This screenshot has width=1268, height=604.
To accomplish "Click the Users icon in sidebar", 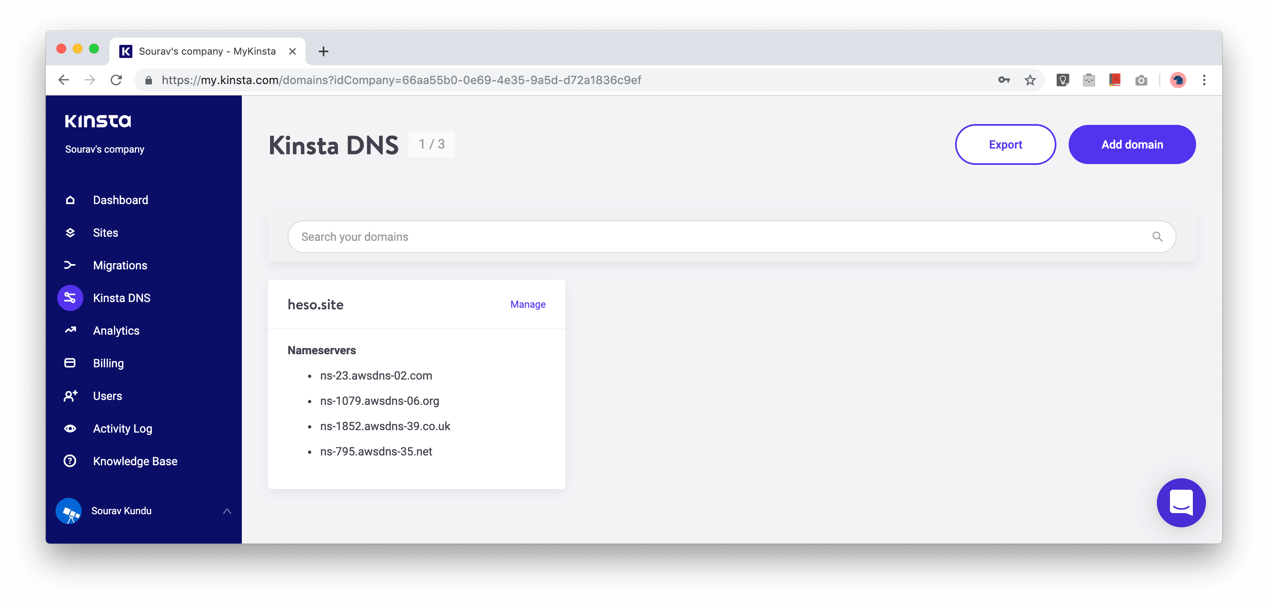I will tap(70, 396).
